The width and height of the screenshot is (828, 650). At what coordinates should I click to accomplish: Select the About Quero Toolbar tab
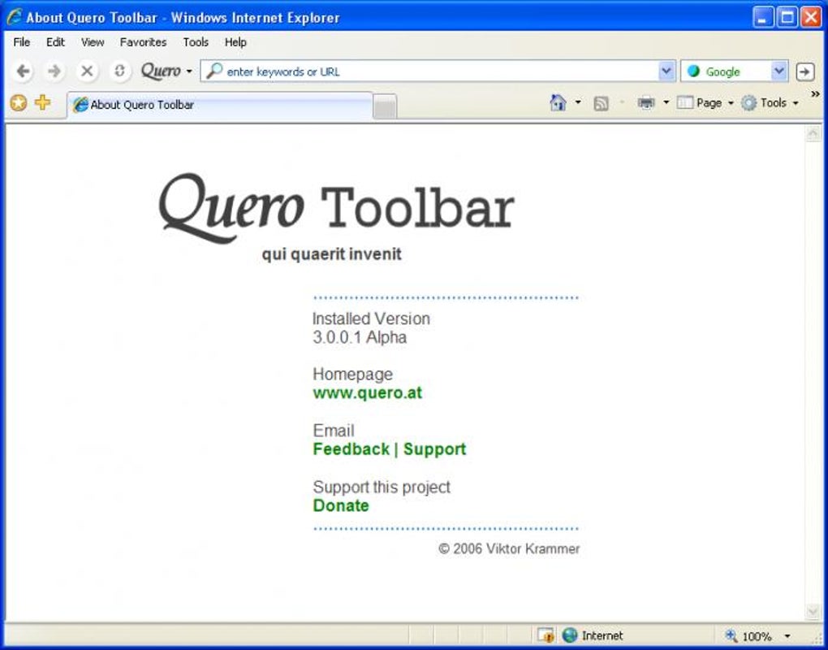220,105
